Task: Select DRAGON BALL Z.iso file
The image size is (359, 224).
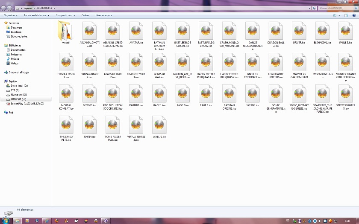Action: [x=276, y=34]
